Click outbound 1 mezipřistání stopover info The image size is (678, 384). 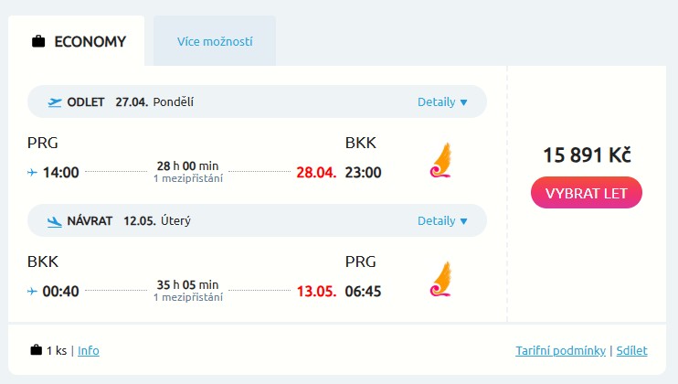(187, 178)
